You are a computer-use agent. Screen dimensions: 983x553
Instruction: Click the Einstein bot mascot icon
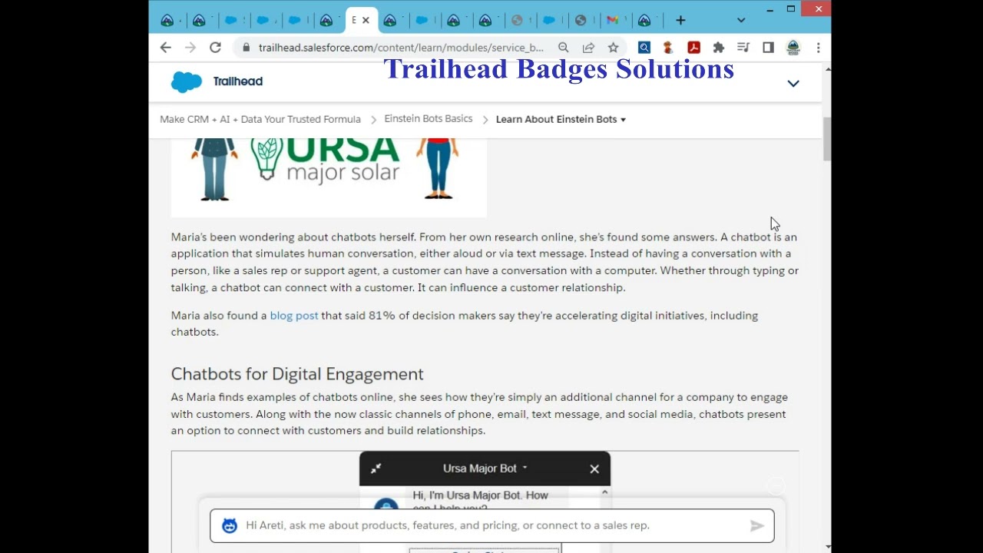pos(230,525)
